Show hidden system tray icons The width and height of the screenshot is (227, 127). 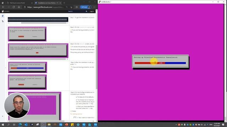click(x=176, y=125)
